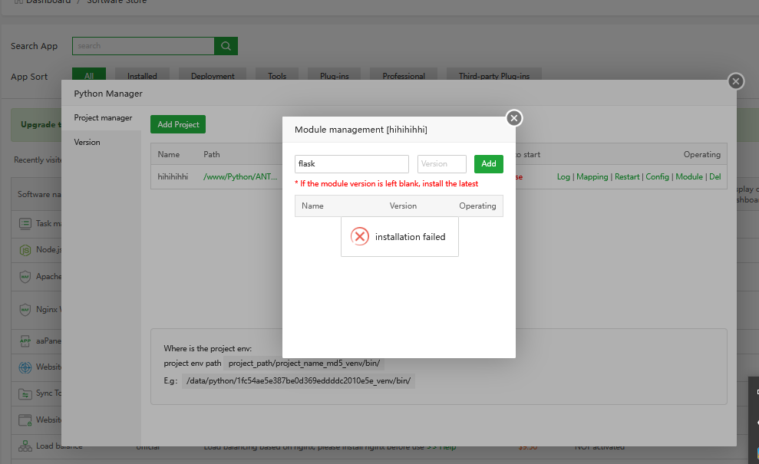Click the Restart link for the project
Screen dimensions: 759x464
[x=627, y=177]
